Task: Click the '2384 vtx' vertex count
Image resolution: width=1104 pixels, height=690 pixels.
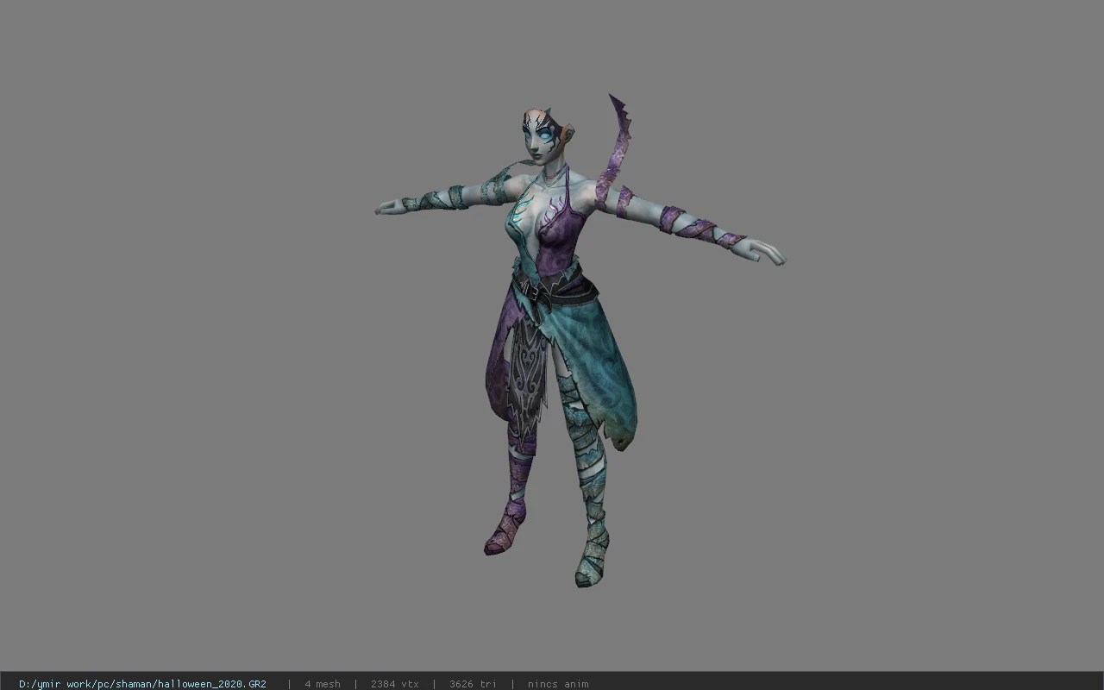Action: click(395, 684)
